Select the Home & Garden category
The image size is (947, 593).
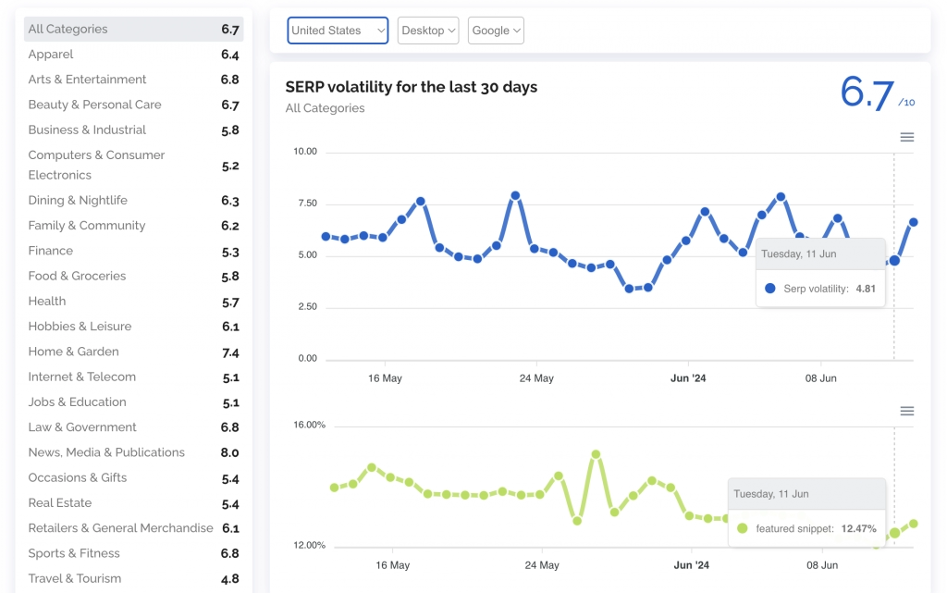[73, 351]
